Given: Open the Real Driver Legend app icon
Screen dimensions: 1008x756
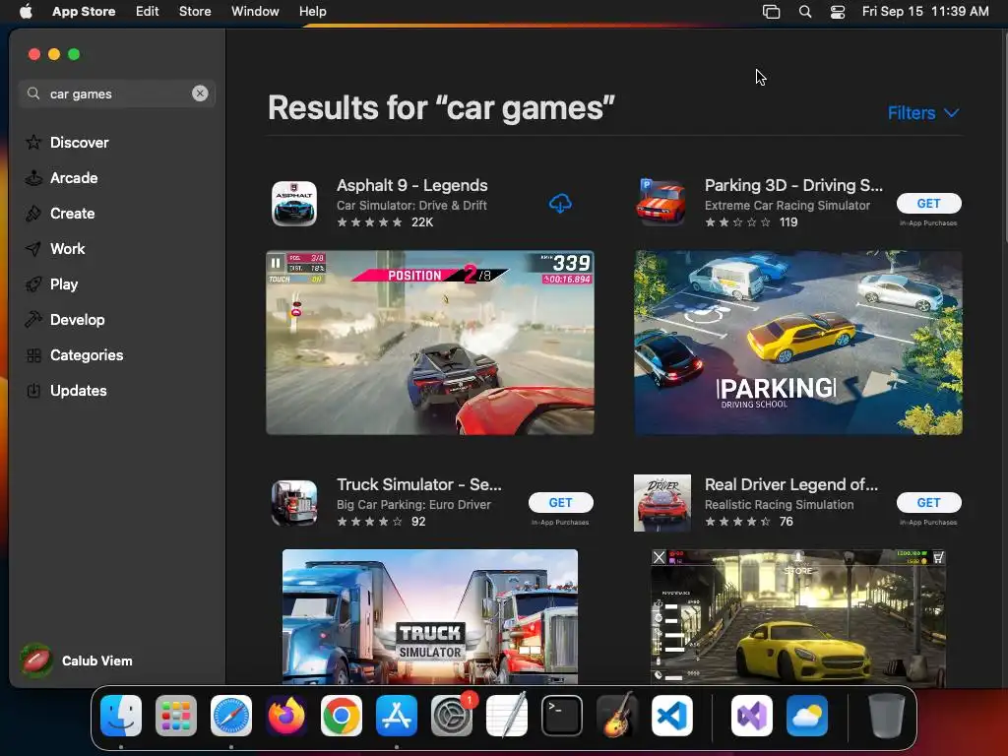Looking at the screenshot, I should coord(662,503).
